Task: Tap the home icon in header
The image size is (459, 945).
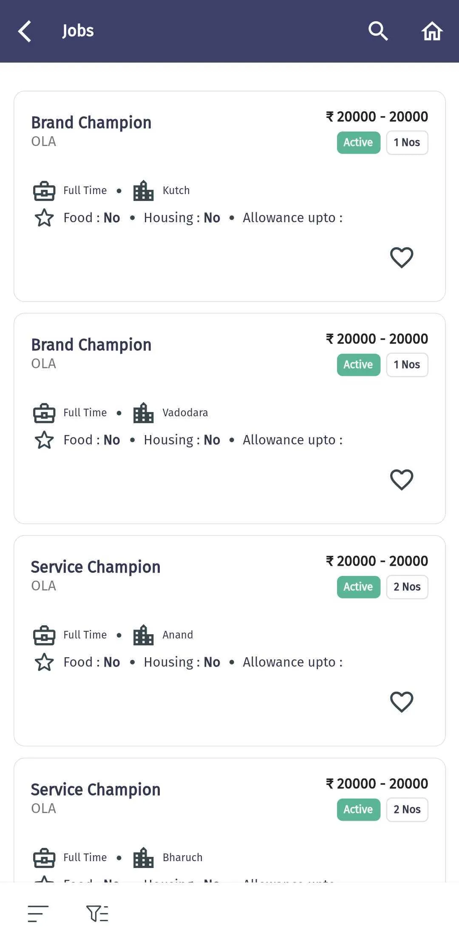Action: tap(432, 31)
